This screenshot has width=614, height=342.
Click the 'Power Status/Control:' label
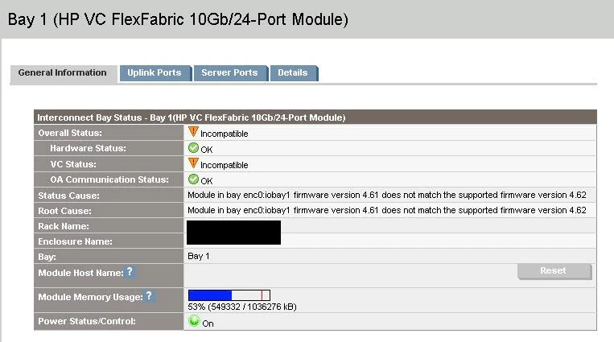coord(87,321)
